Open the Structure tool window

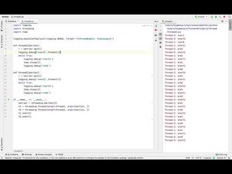[x=2, y=41]
